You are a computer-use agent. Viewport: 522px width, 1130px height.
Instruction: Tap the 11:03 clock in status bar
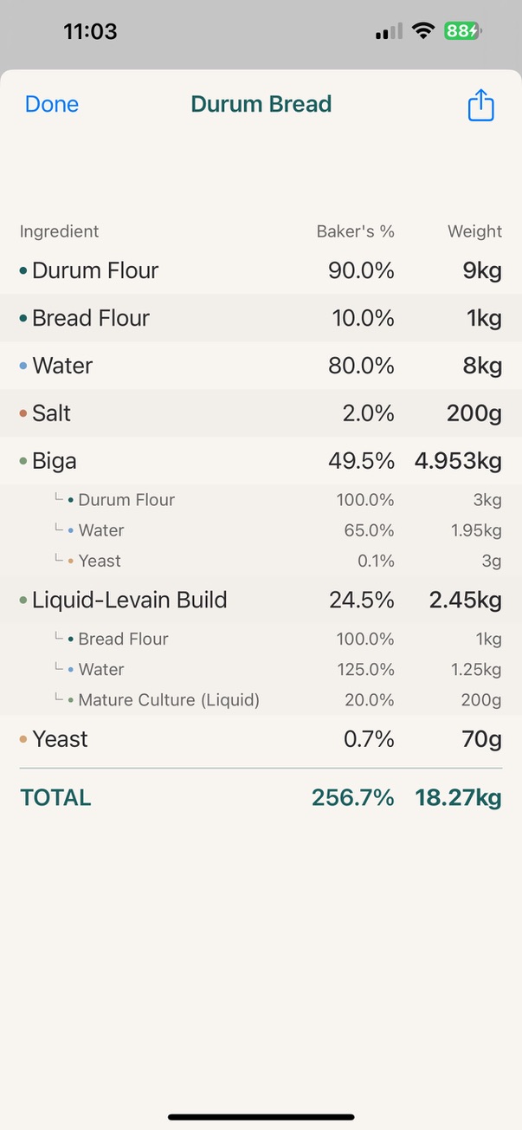(90, 32)
